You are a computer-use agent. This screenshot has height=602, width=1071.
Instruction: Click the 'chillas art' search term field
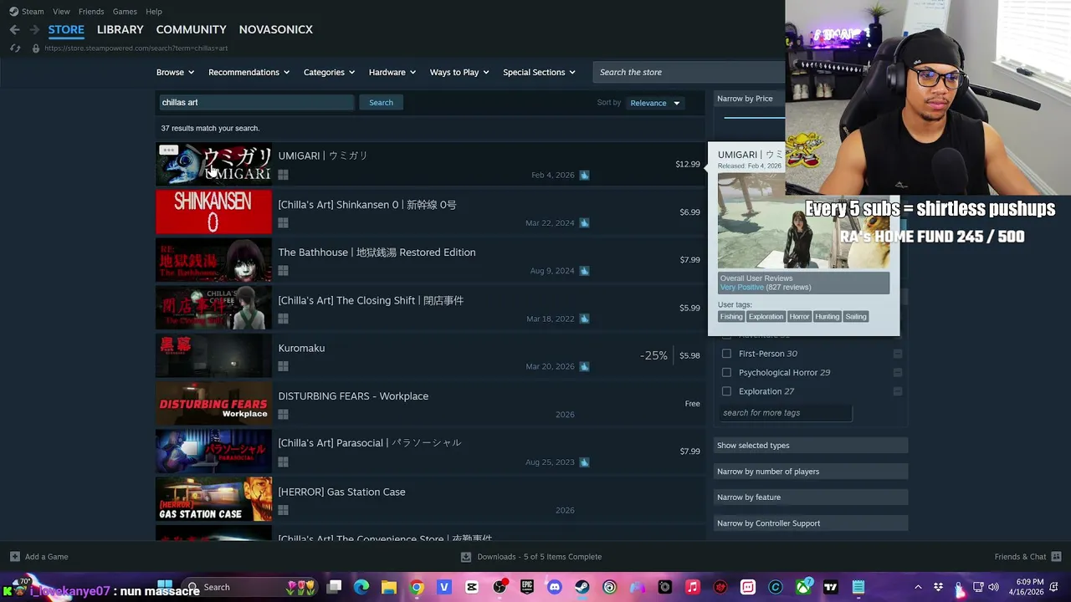256,102
